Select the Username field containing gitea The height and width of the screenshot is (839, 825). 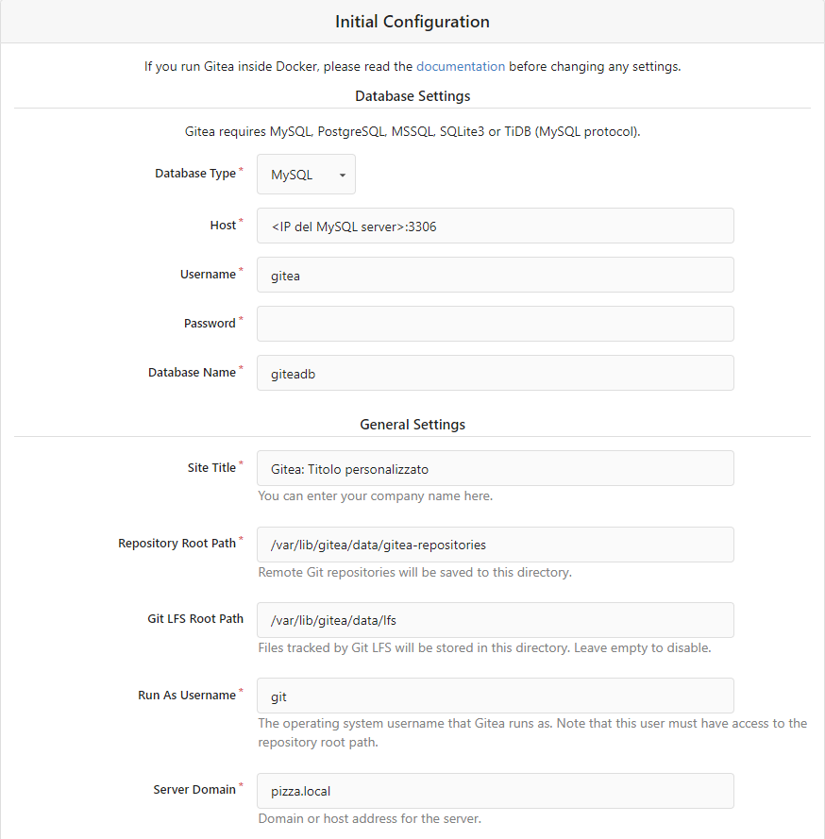pyautogui.click(x=496, y=275)
